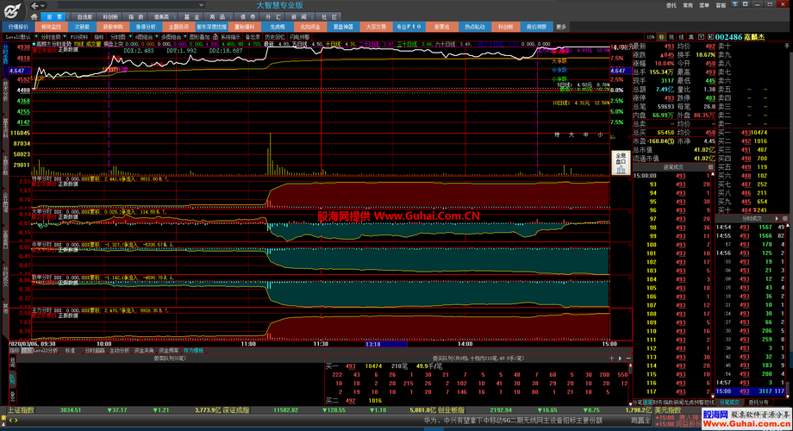Click the 存为模板 bottom tab
The width and height of the screenshot is (793, 431).
coord(194,350)
